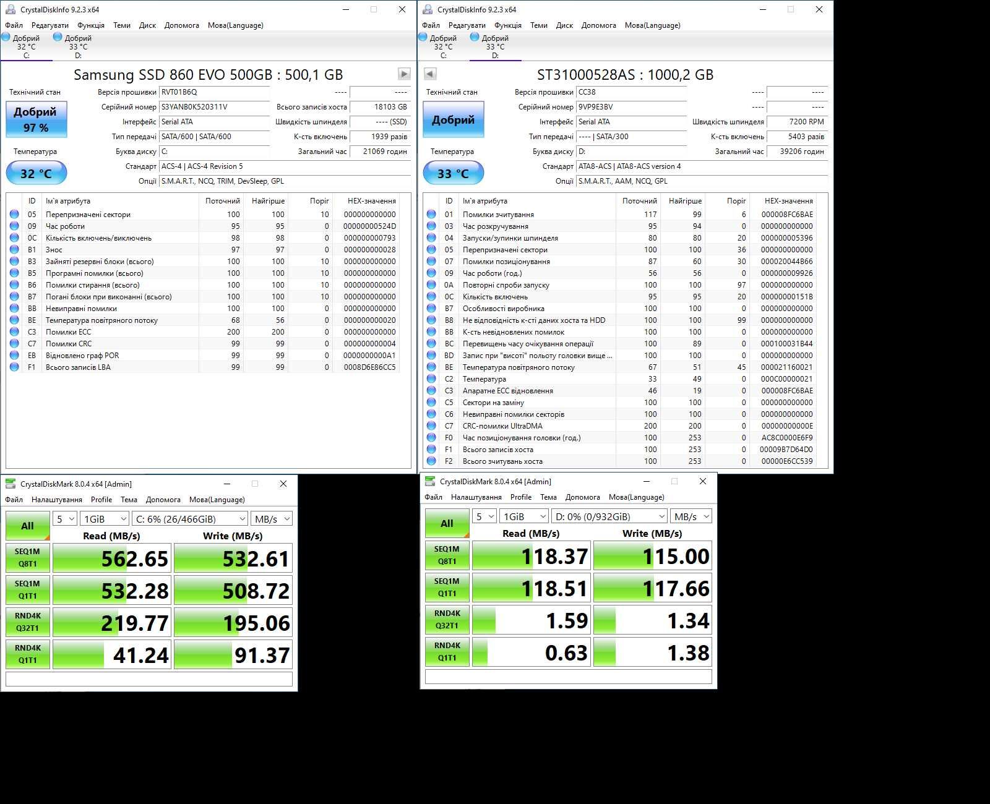Click status orb for Всього зчитувань хоста row

431,461
